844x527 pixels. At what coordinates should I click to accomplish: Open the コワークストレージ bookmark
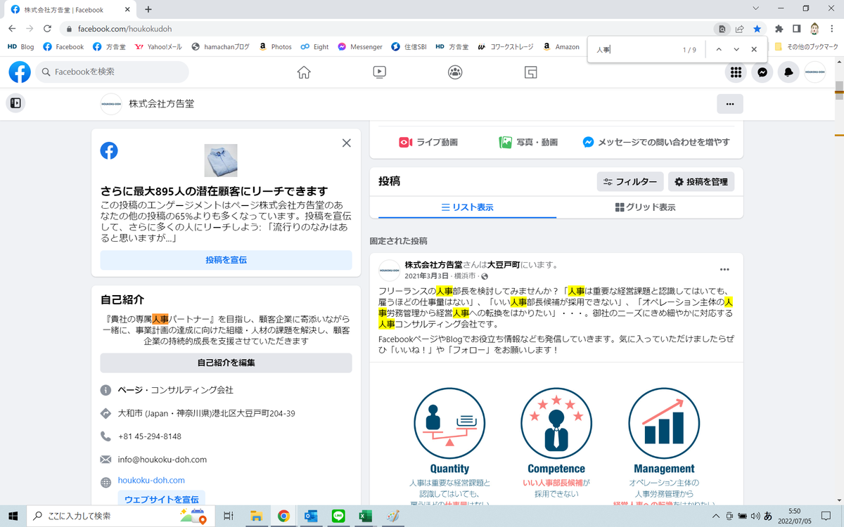coord(506,47)
